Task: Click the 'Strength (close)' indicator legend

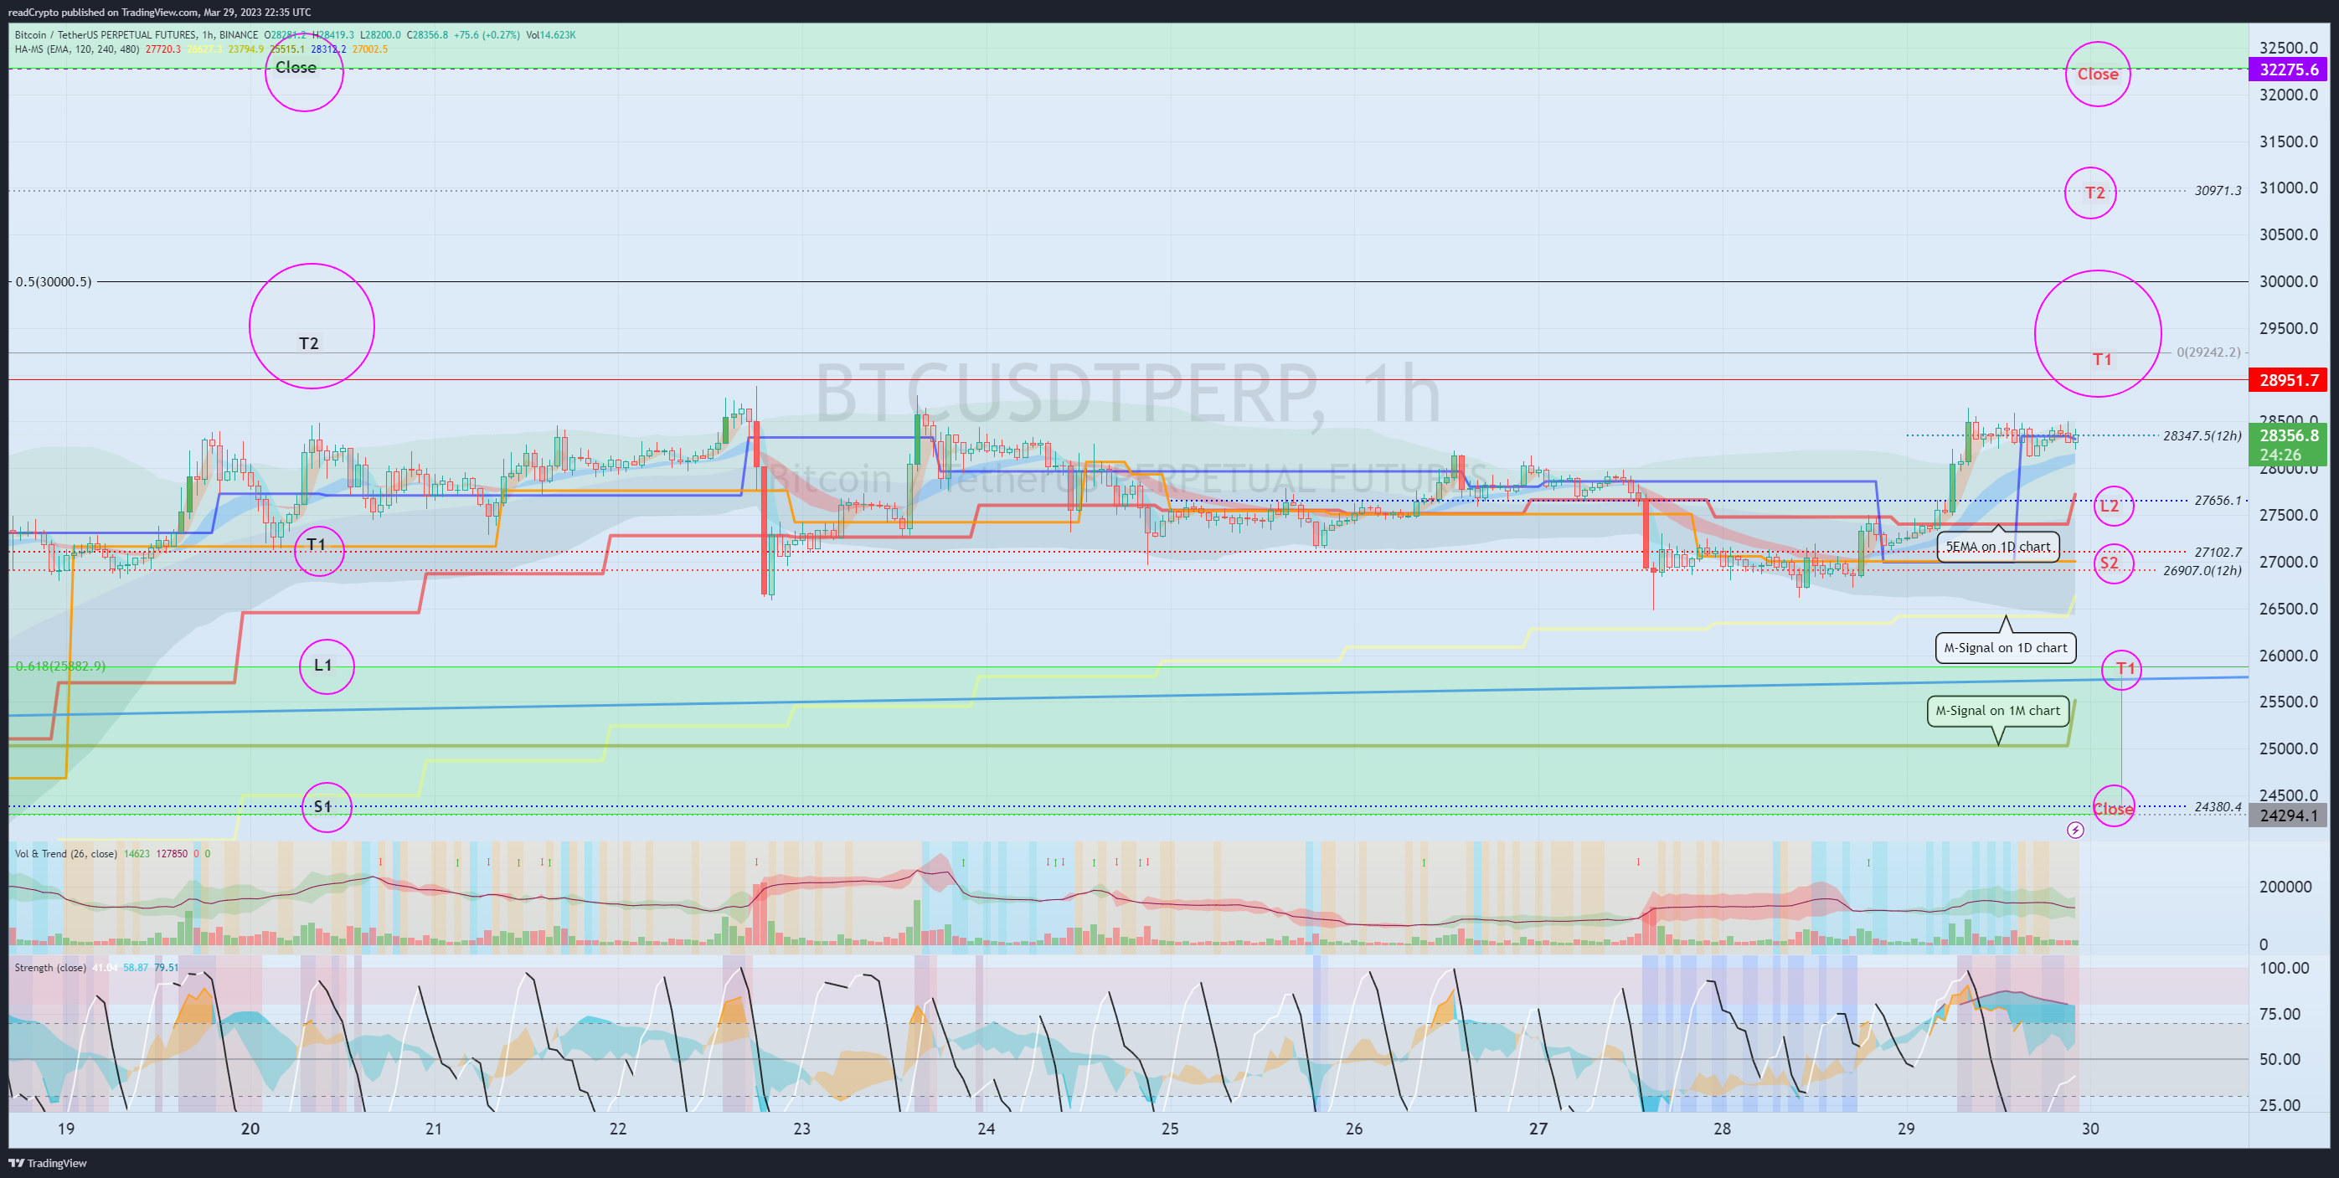Action: pyautogui.click(x=51, y=968)
